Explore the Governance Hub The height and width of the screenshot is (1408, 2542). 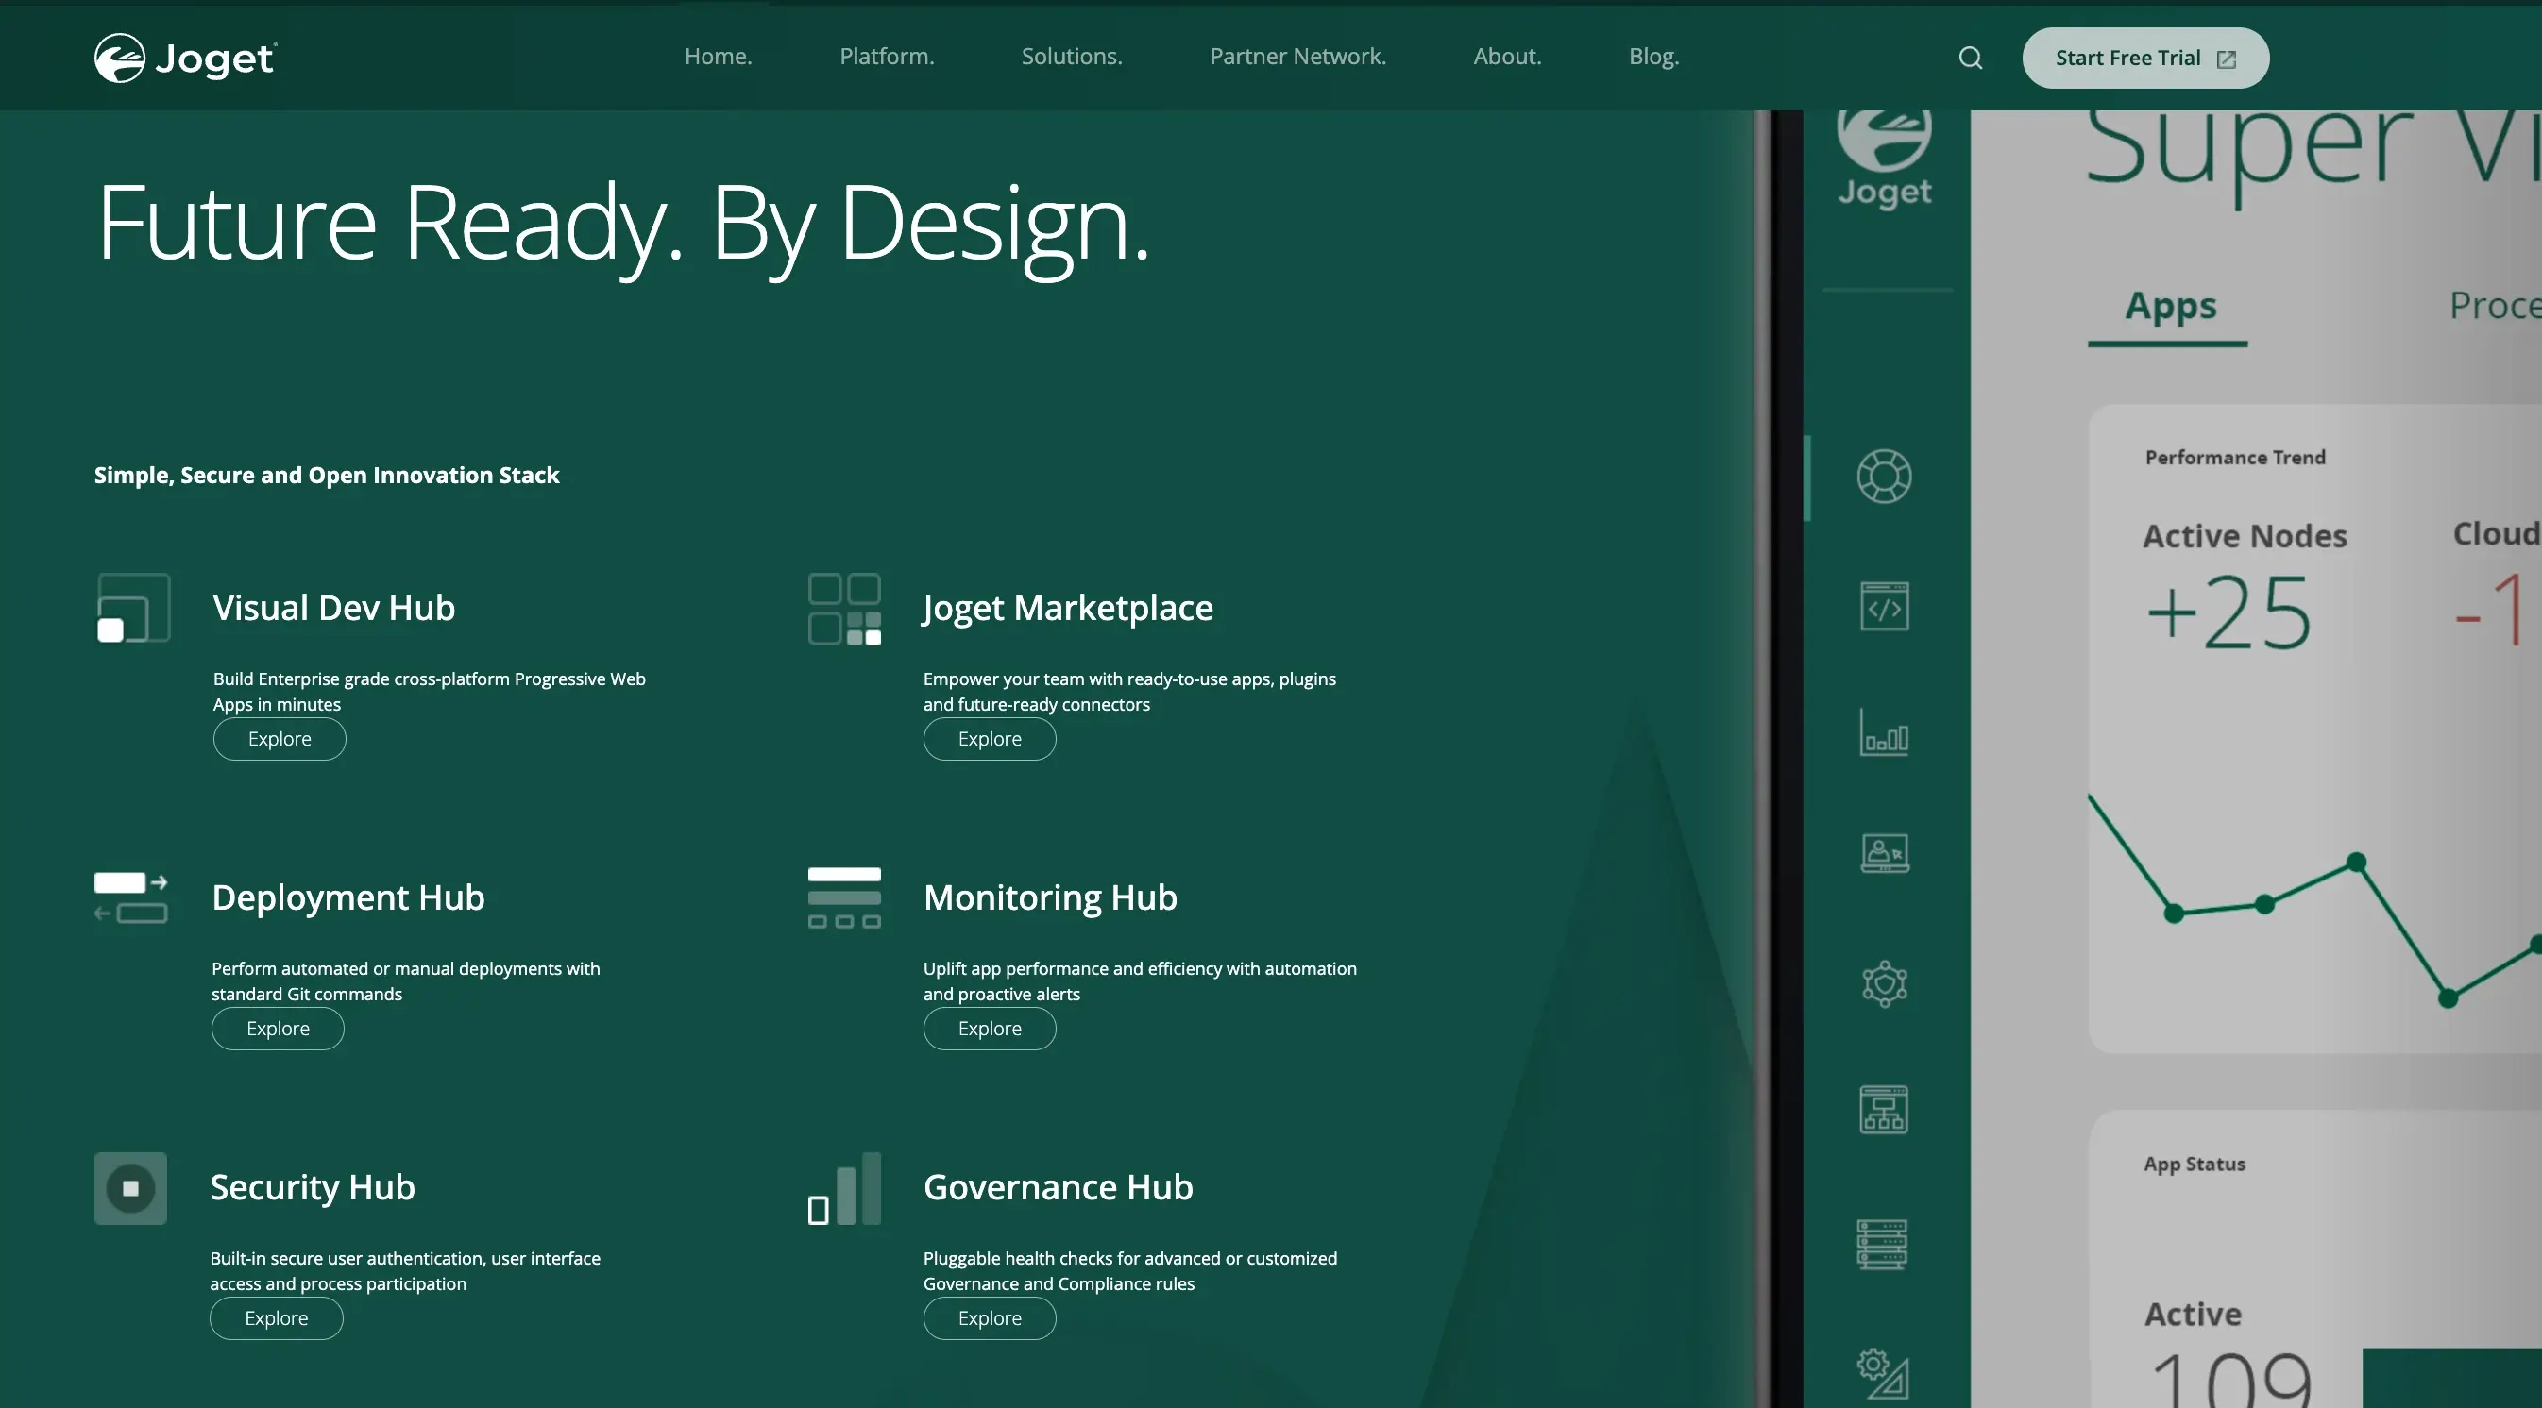(x=990, y=1319)
